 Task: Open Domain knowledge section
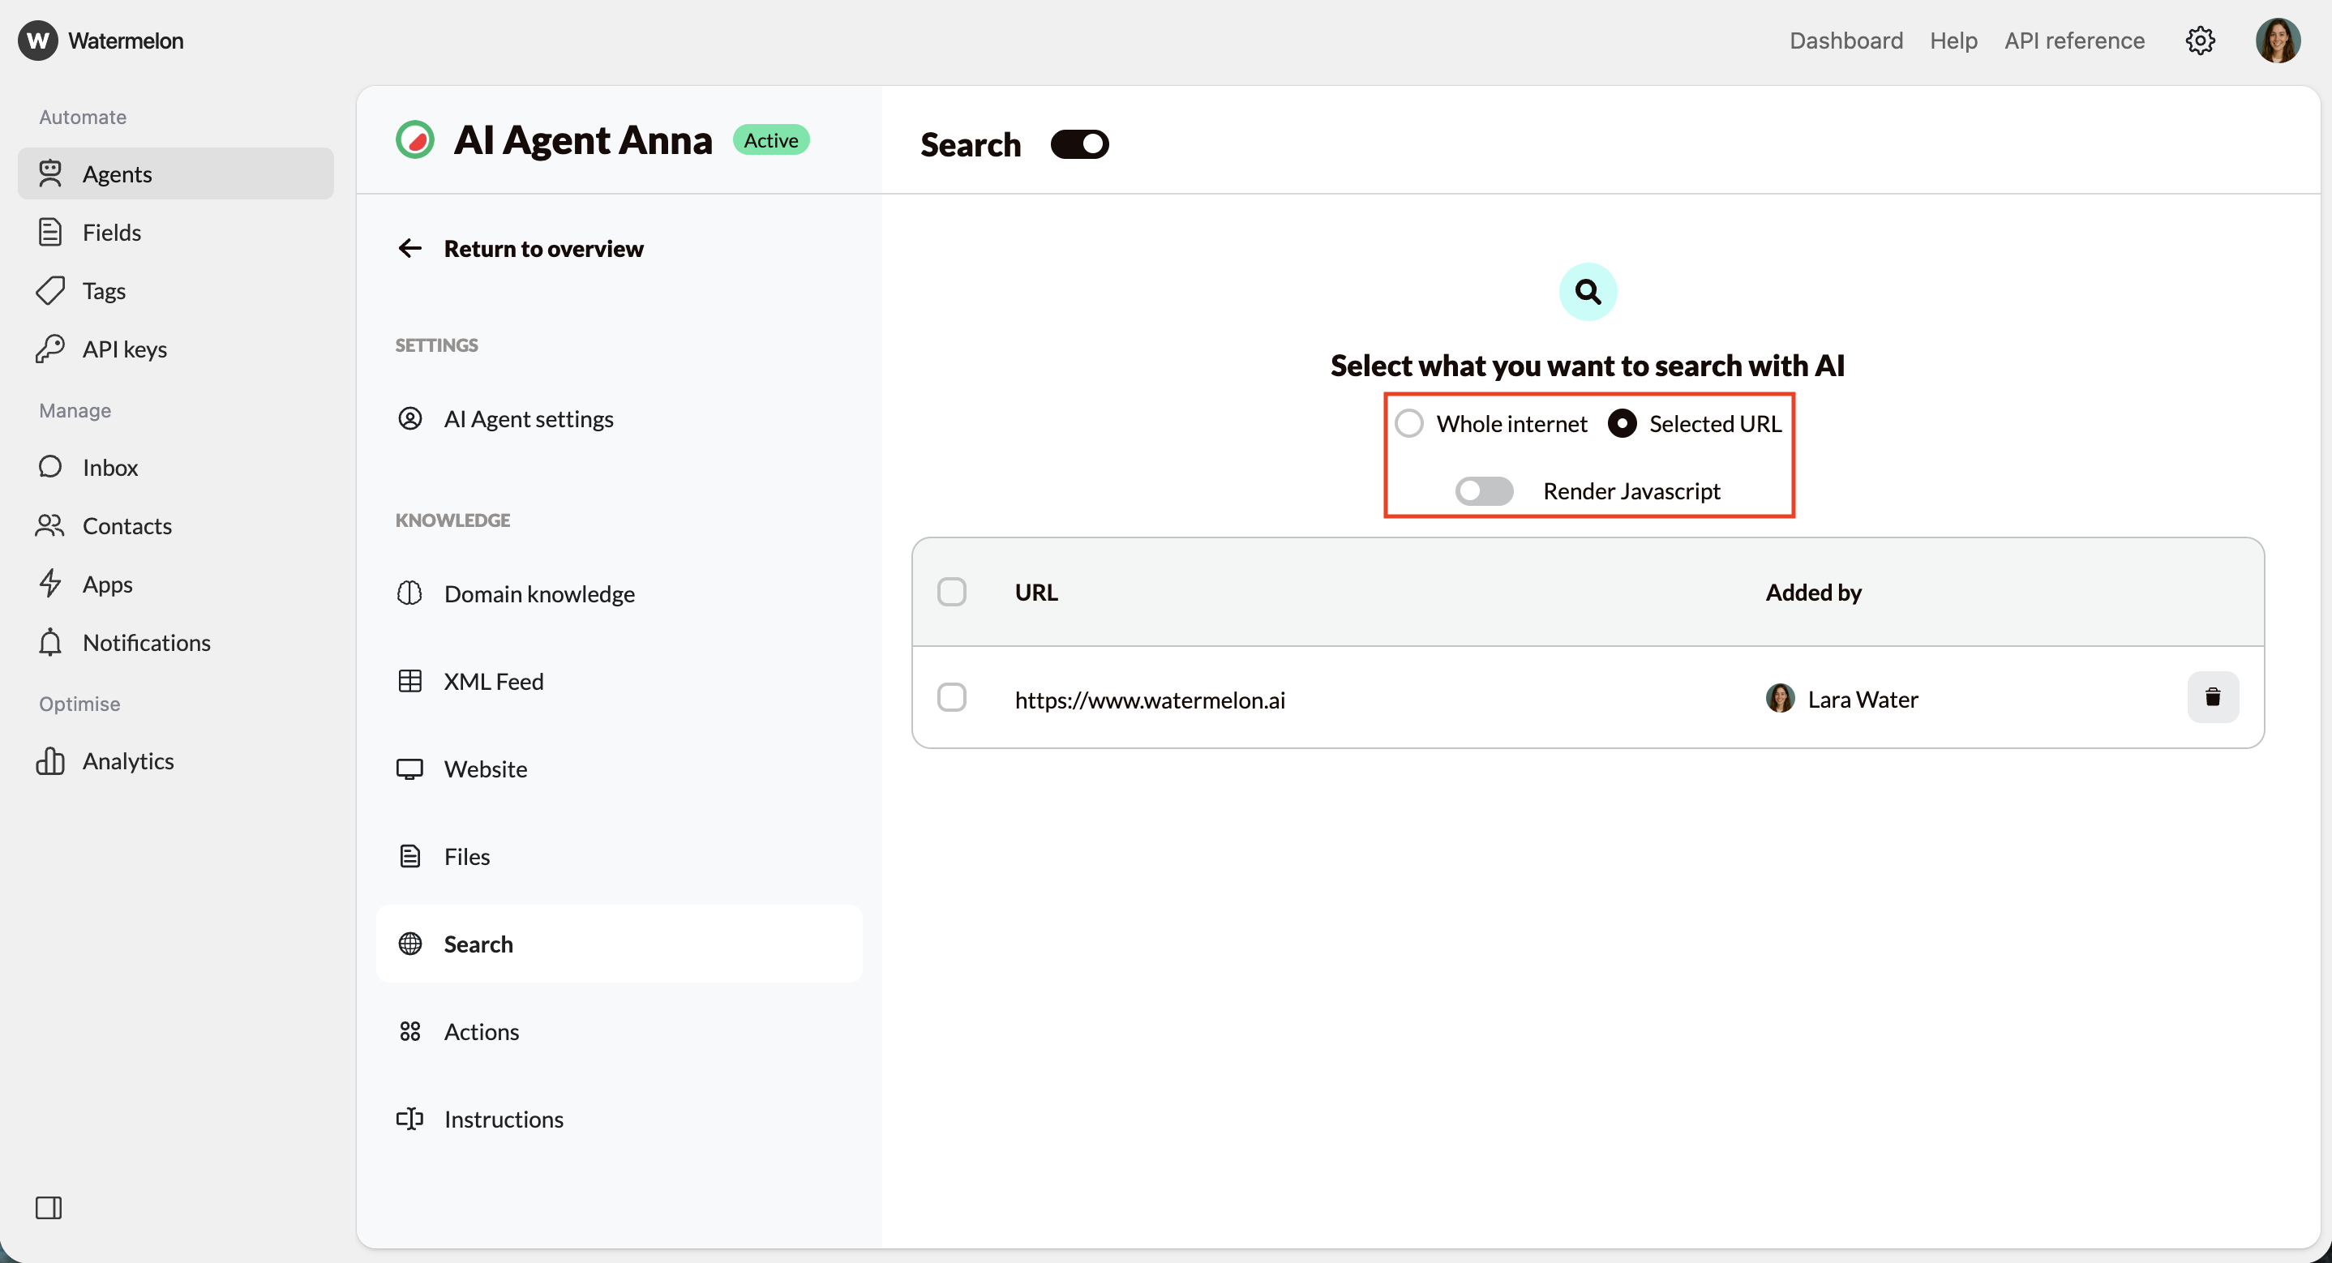pos(538,594)
